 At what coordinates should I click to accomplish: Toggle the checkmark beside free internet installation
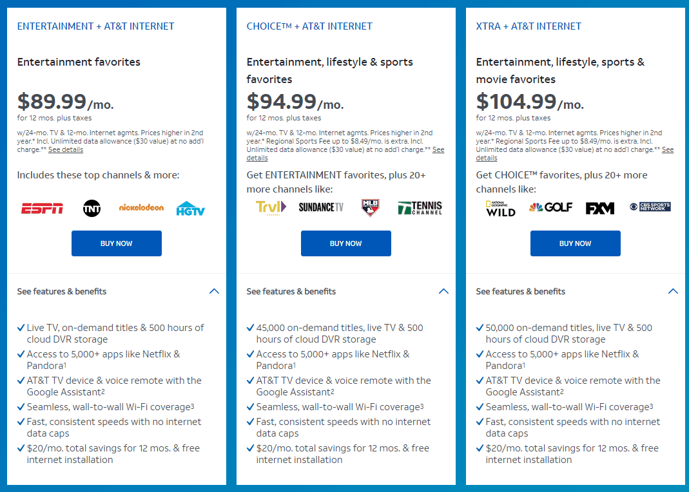21,448
